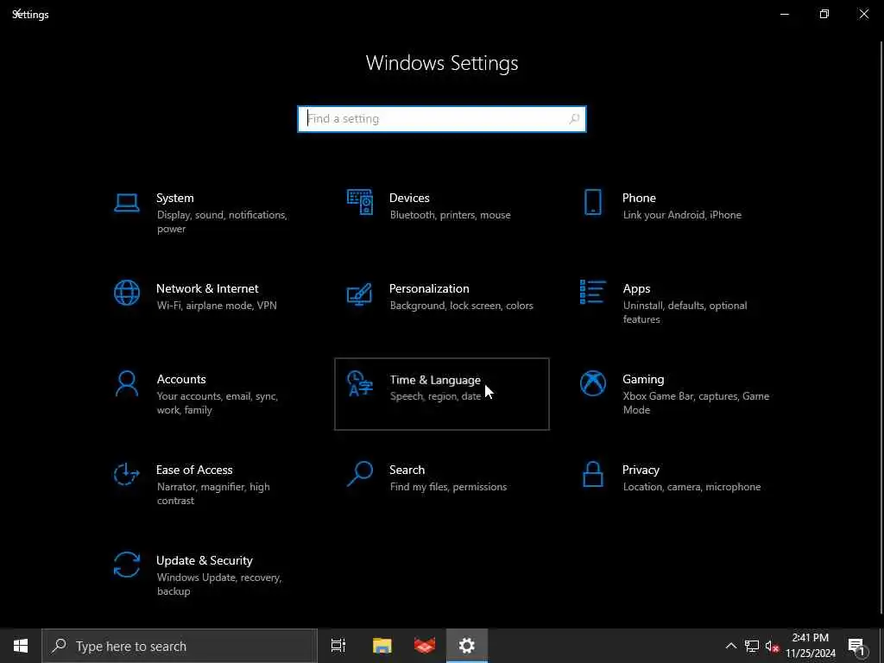
Task: Open the Time & Language clock icon
Action: click(360, 384)
